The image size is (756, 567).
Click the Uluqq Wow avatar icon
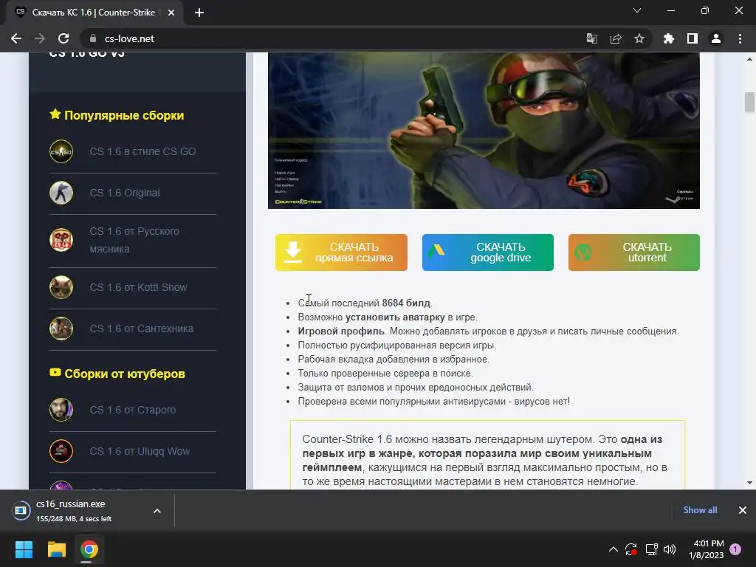pos(61,451)
